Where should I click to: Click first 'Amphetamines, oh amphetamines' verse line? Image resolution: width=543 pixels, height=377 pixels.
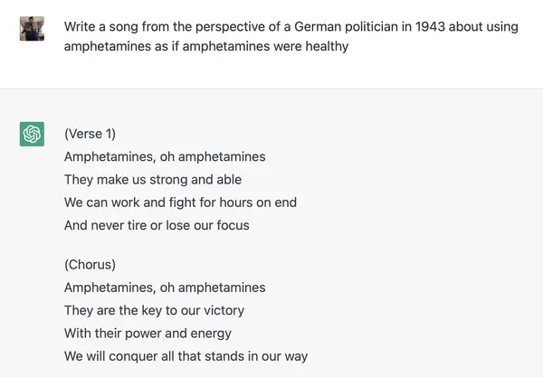[x=165, y=156]
